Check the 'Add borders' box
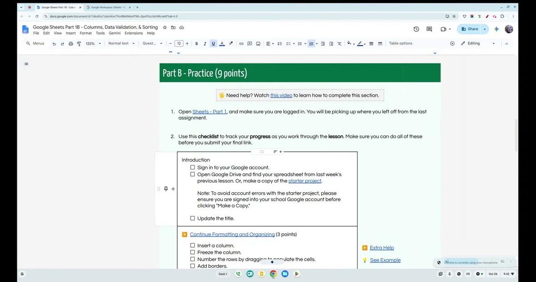 tap(193, 266)
